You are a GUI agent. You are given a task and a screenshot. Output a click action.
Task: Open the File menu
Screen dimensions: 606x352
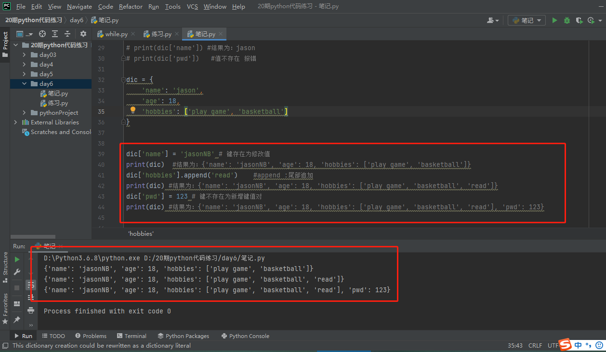pos(21,6)
